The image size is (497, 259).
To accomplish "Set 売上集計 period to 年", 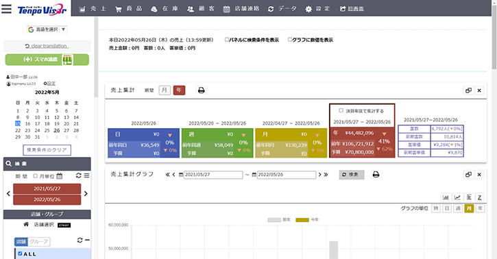I will (x=179, y=90).
